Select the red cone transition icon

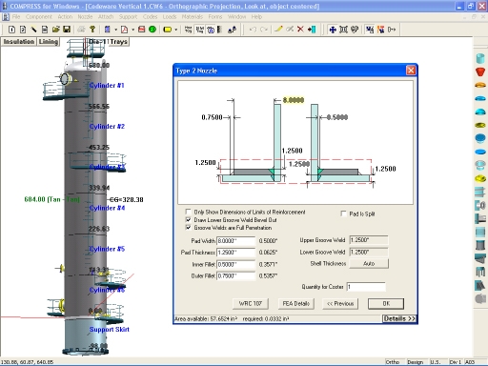tap(480, 71)
